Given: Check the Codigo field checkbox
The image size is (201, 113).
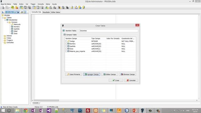Looking at the screenshot, I should pos(66,41).
